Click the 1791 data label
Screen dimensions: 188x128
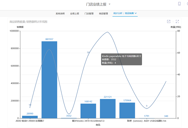point(147,116)
